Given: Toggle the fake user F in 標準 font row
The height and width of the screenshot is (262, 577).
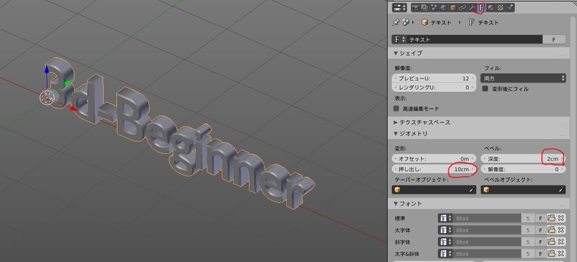Looking at the screenshot, I should click(x=540, y=218).
